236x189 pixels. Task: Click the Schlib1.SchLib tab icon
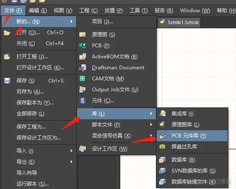pyautogui.click(x=163, y=22)
